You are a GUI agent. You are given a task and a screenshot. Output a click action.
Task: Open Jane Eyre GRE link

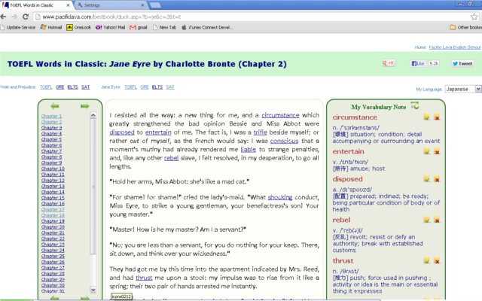(x=145, y=87)
